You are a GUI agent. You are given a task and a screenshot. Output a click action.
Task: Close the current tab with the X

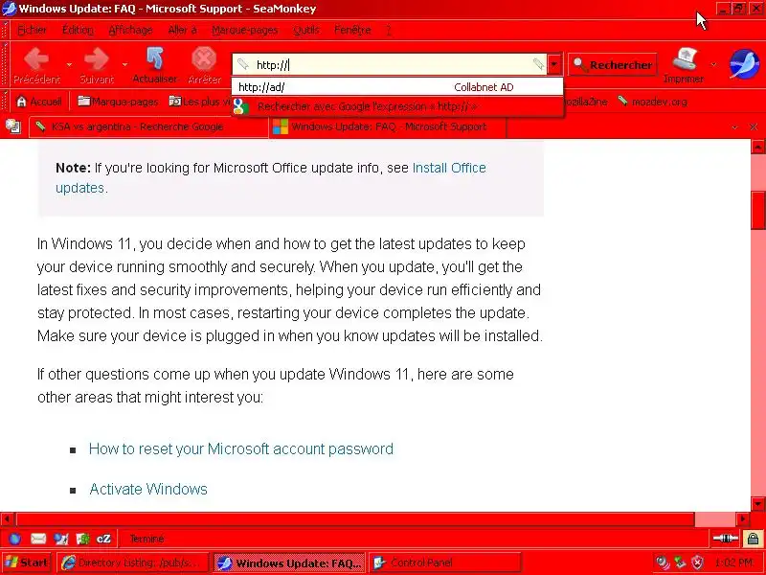pyautogui.click(x=754, y=127)
